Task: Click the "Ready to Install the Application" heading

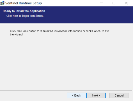Action: point(24,11)
